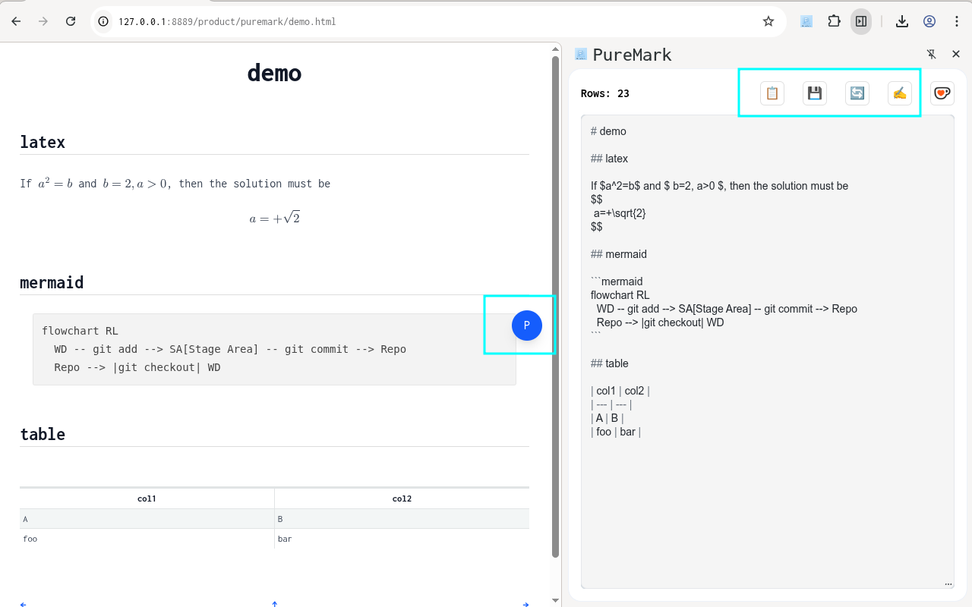Click the blue round P floating button
The image size is (972, 607).
pos(527,326)
